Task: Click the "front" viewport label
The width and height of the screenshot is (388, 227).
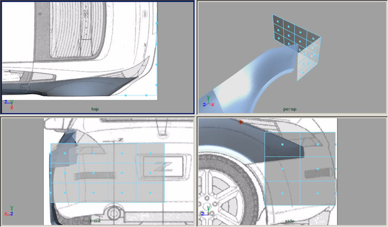Action: pos(95,220)
